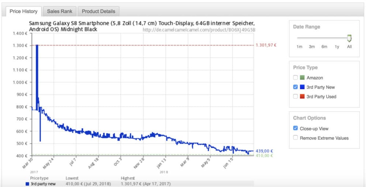Select the Price History tab

[23, 11]
